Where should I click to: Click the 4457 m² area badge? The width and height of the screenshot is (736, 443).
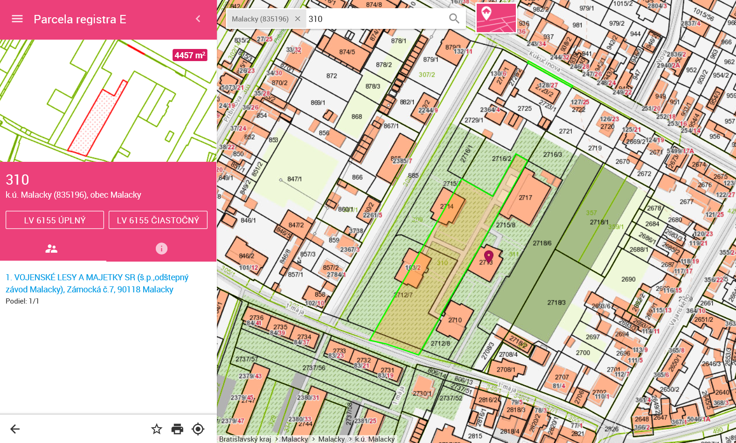[190, 55]
